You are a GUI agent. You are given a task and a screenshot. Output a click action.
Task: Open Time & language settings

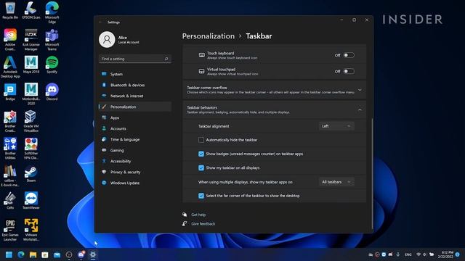click(135, 139)
